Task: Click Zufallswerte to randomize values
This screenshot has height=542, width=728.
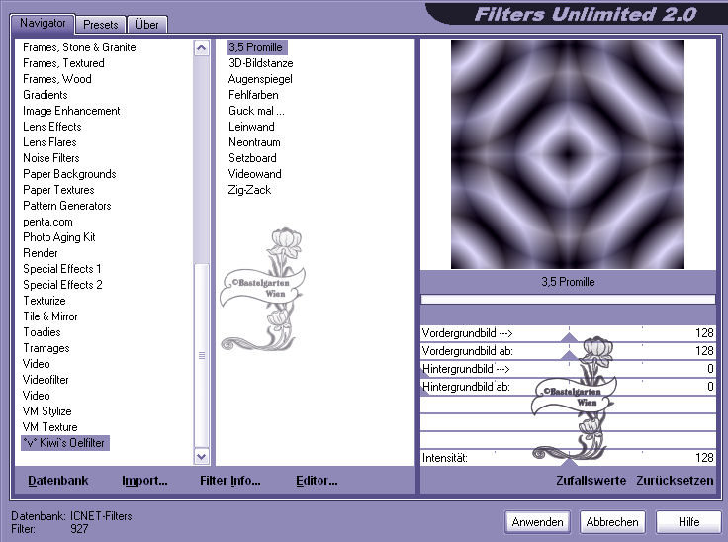Action: [591, 481]
